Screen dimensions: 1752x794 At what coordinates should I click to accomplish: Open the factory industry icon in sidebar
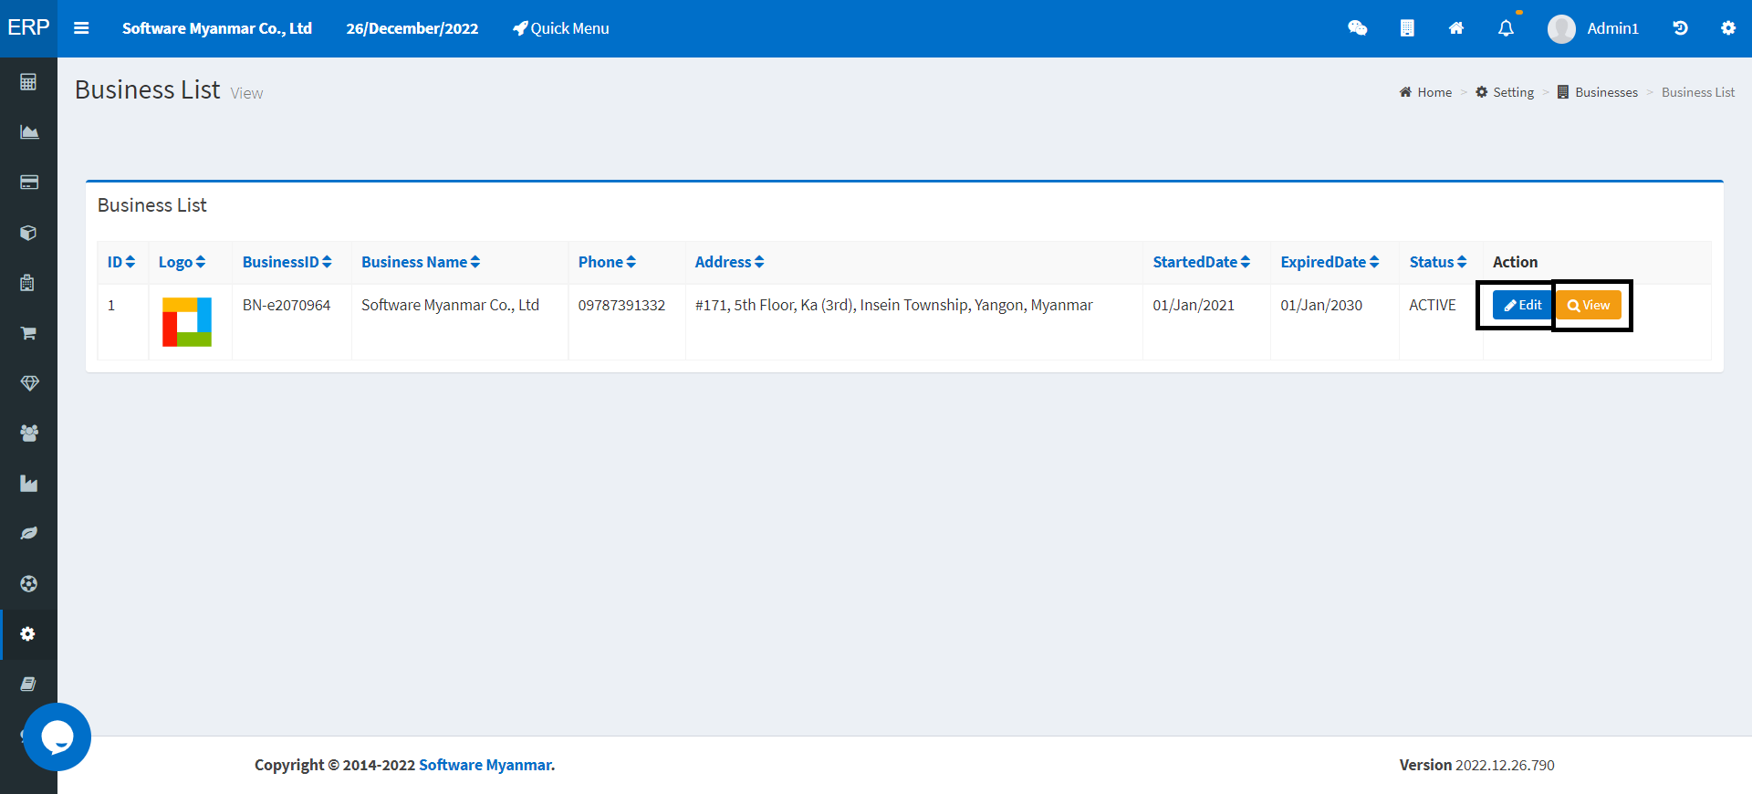point(29,484)
